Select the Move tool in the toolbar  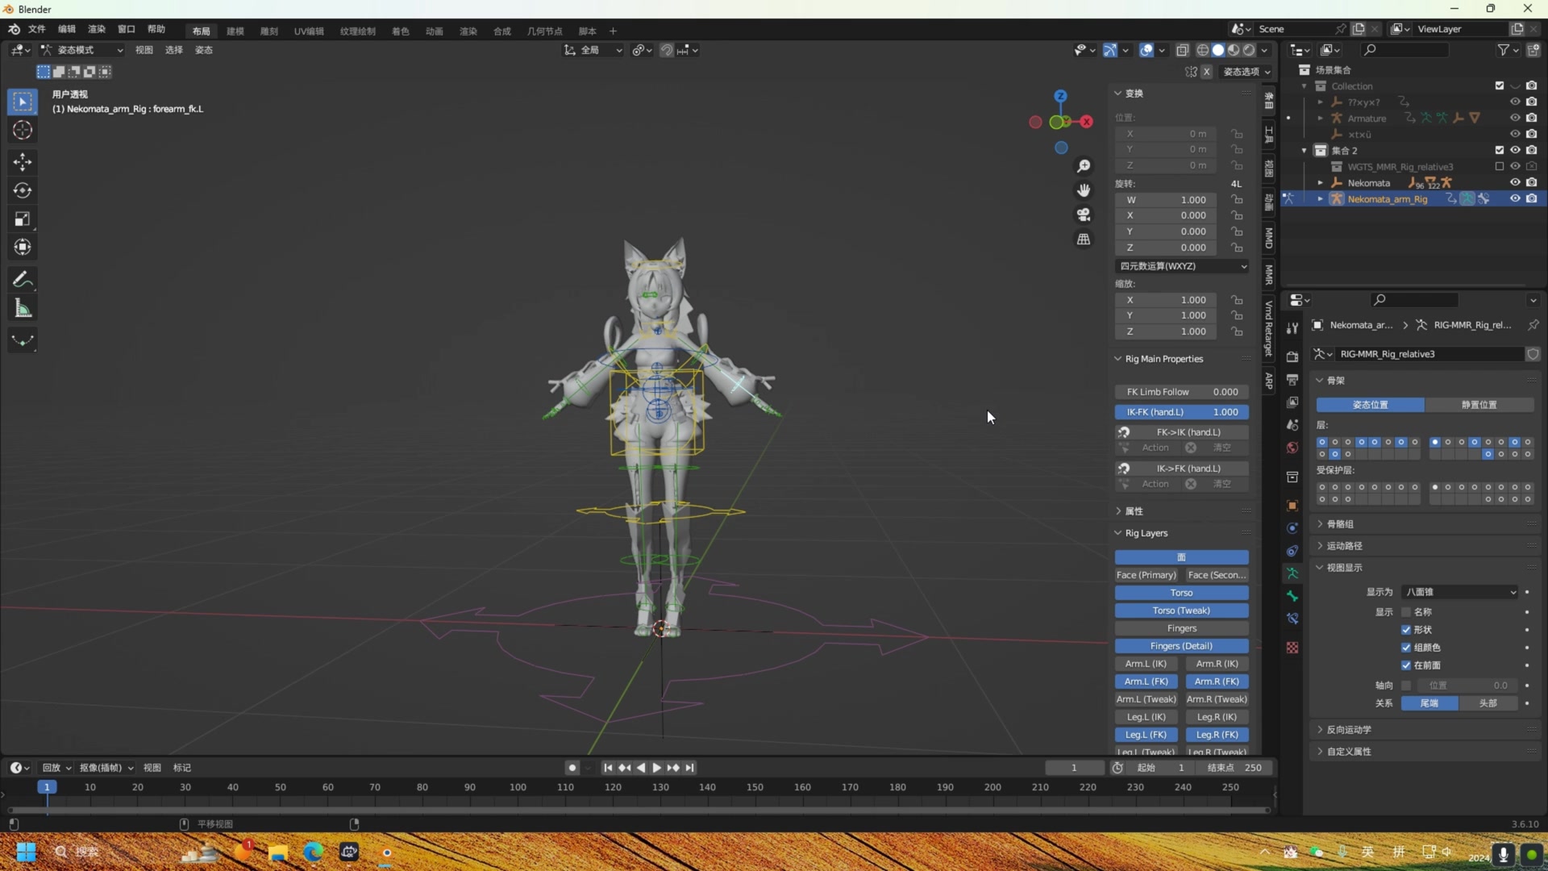click(x=23, y=162)
